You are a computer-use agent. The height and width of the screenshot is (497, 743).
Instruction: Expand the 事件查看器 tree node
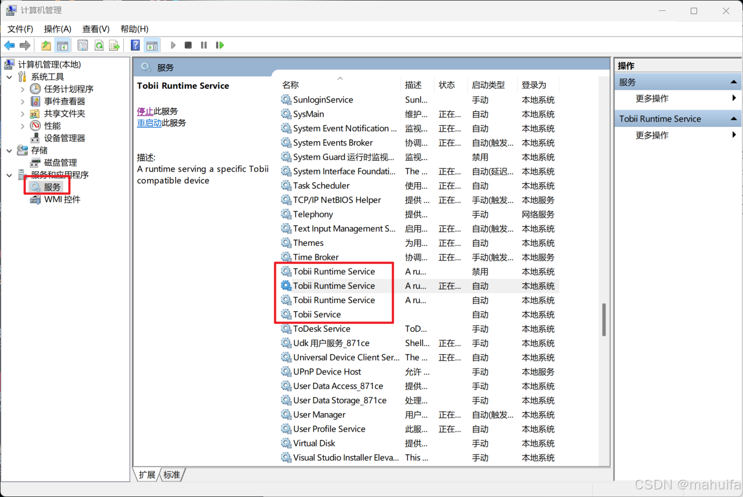pos(22,101)
